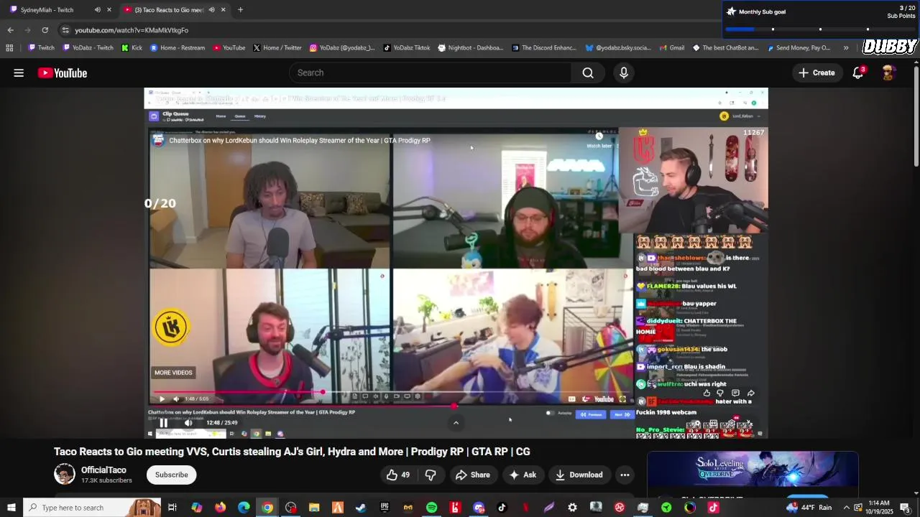
Task: Like the video with thumbs up
Action: coord(397,475)
